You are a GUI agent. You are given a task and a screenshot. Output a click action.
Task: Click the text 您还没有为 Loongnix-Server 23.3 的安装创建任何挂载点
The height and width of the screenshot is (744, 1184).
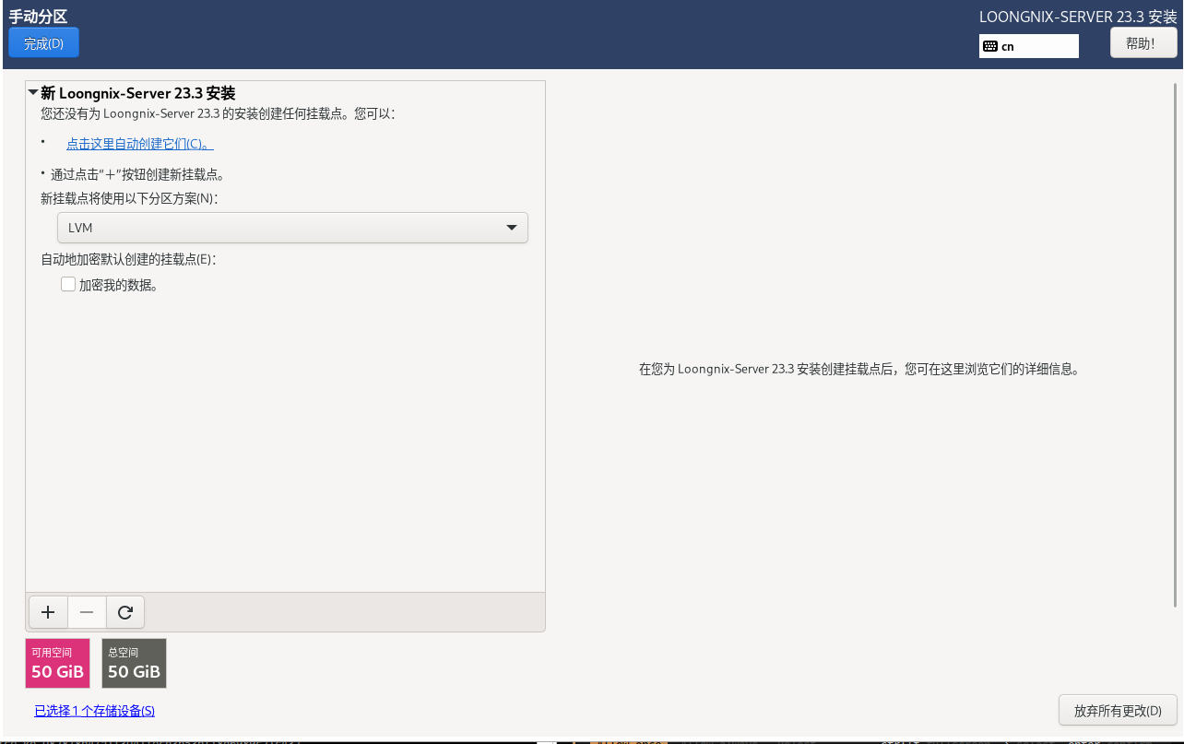195,114
